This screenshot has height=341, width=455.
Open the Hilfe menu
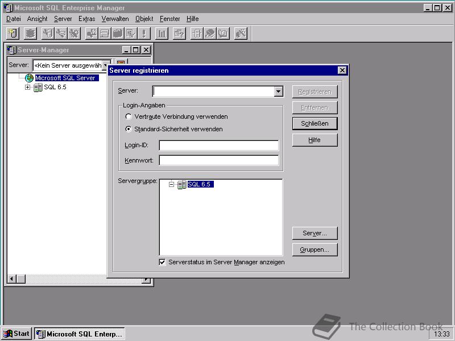(192, 19)
